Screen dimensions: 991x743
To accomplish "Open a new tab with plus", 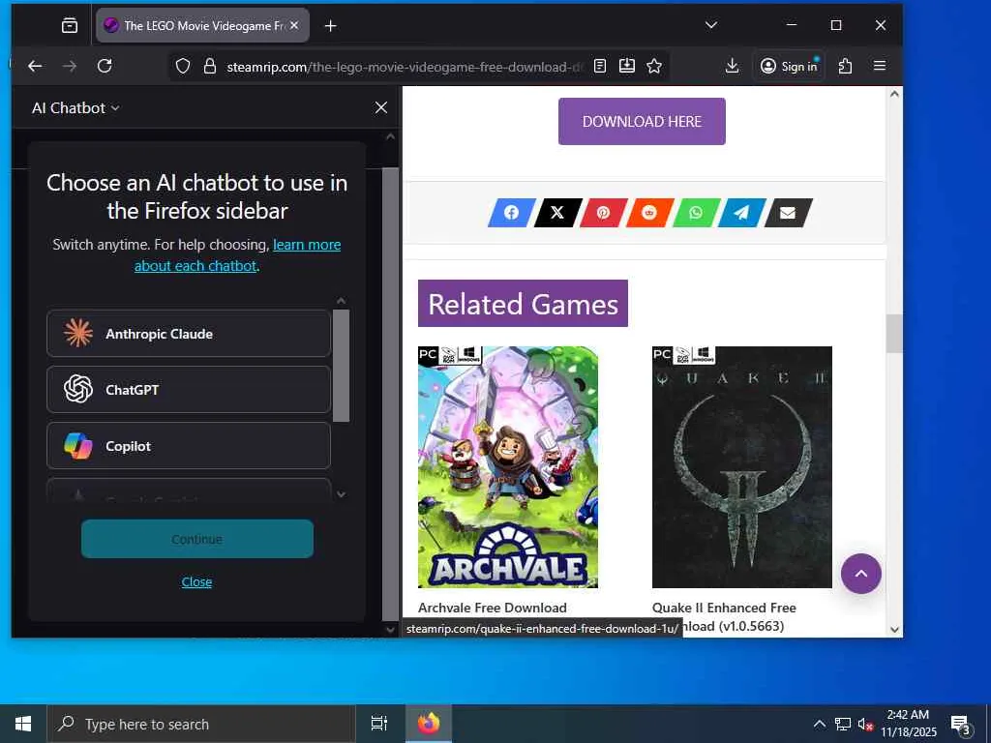I will (331, 26).
